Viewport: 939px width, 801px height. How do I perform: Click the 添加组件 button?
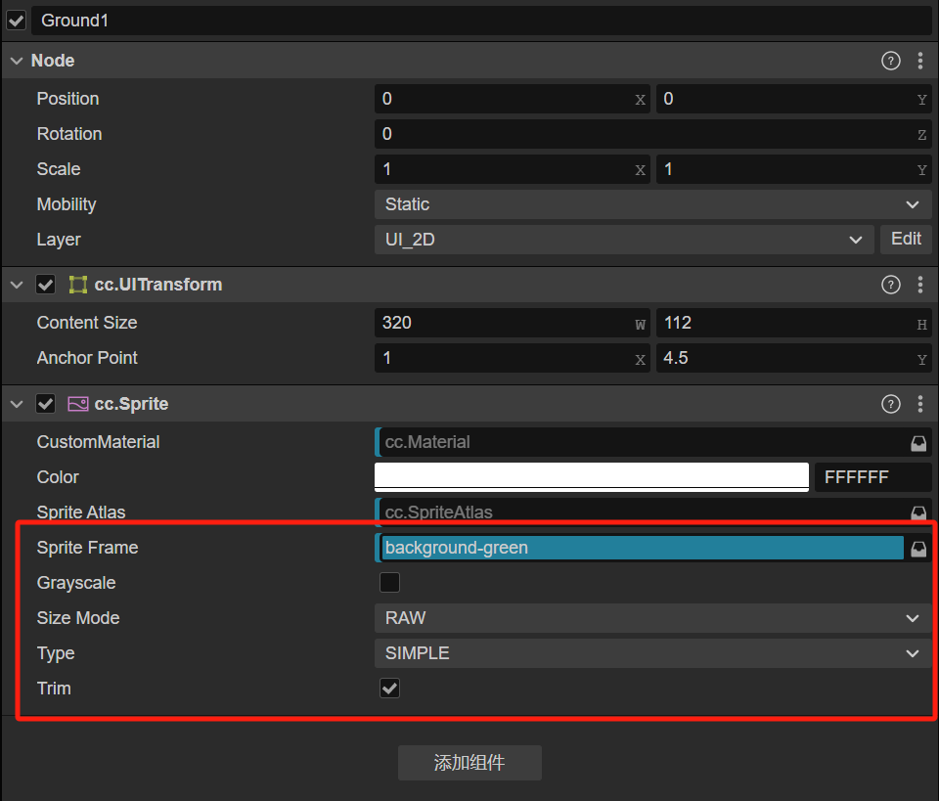[470, 763]
